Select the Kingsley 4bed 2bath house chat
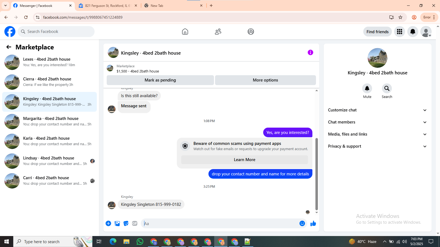This screenshot has width=440, height=247. point(50,102)
